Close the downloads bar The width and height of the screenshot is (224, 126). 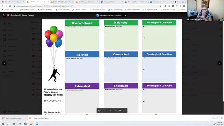pyautogui.click(x=222, y=118)
